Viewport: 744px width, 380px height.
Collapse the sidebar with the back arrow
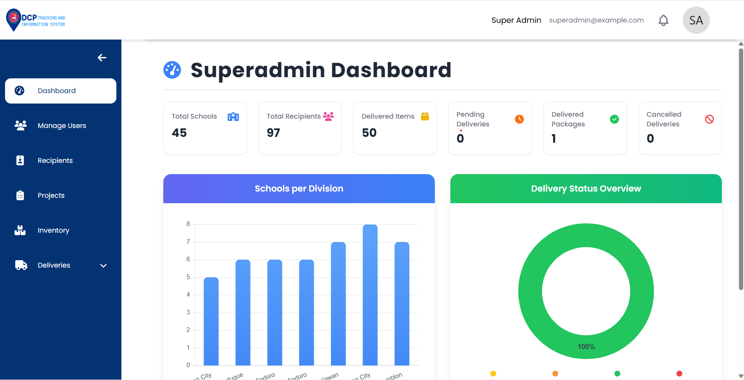(102, 57)
